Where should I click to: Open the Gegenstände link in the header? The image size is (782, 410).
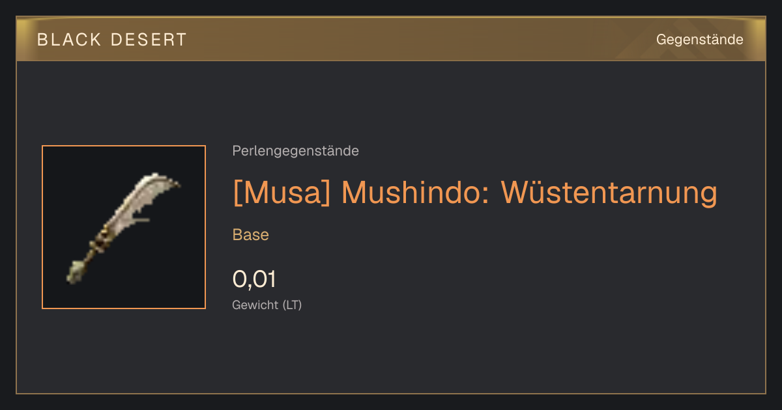point(699,40)
